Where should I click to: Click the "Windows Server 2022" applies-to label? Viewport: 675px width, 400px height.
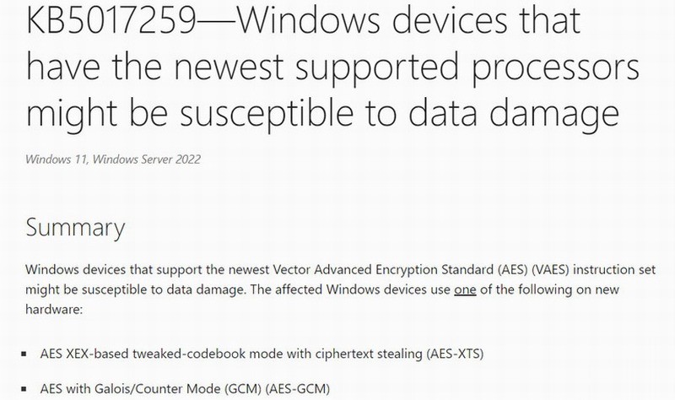click(148, 159)
